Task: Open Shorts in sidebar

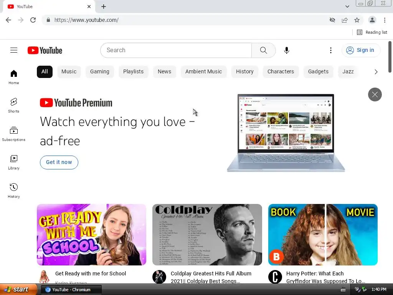Action: 13,106
